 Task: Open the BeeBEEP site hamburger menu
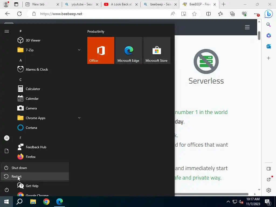pyautogui.click(x=247, y=27)
